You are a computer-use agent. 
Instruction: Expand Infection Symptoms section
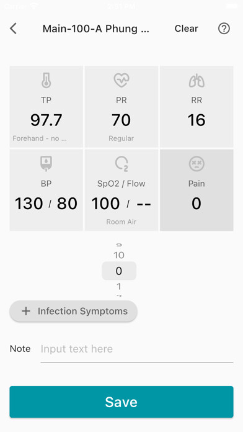tap(74, 311)
